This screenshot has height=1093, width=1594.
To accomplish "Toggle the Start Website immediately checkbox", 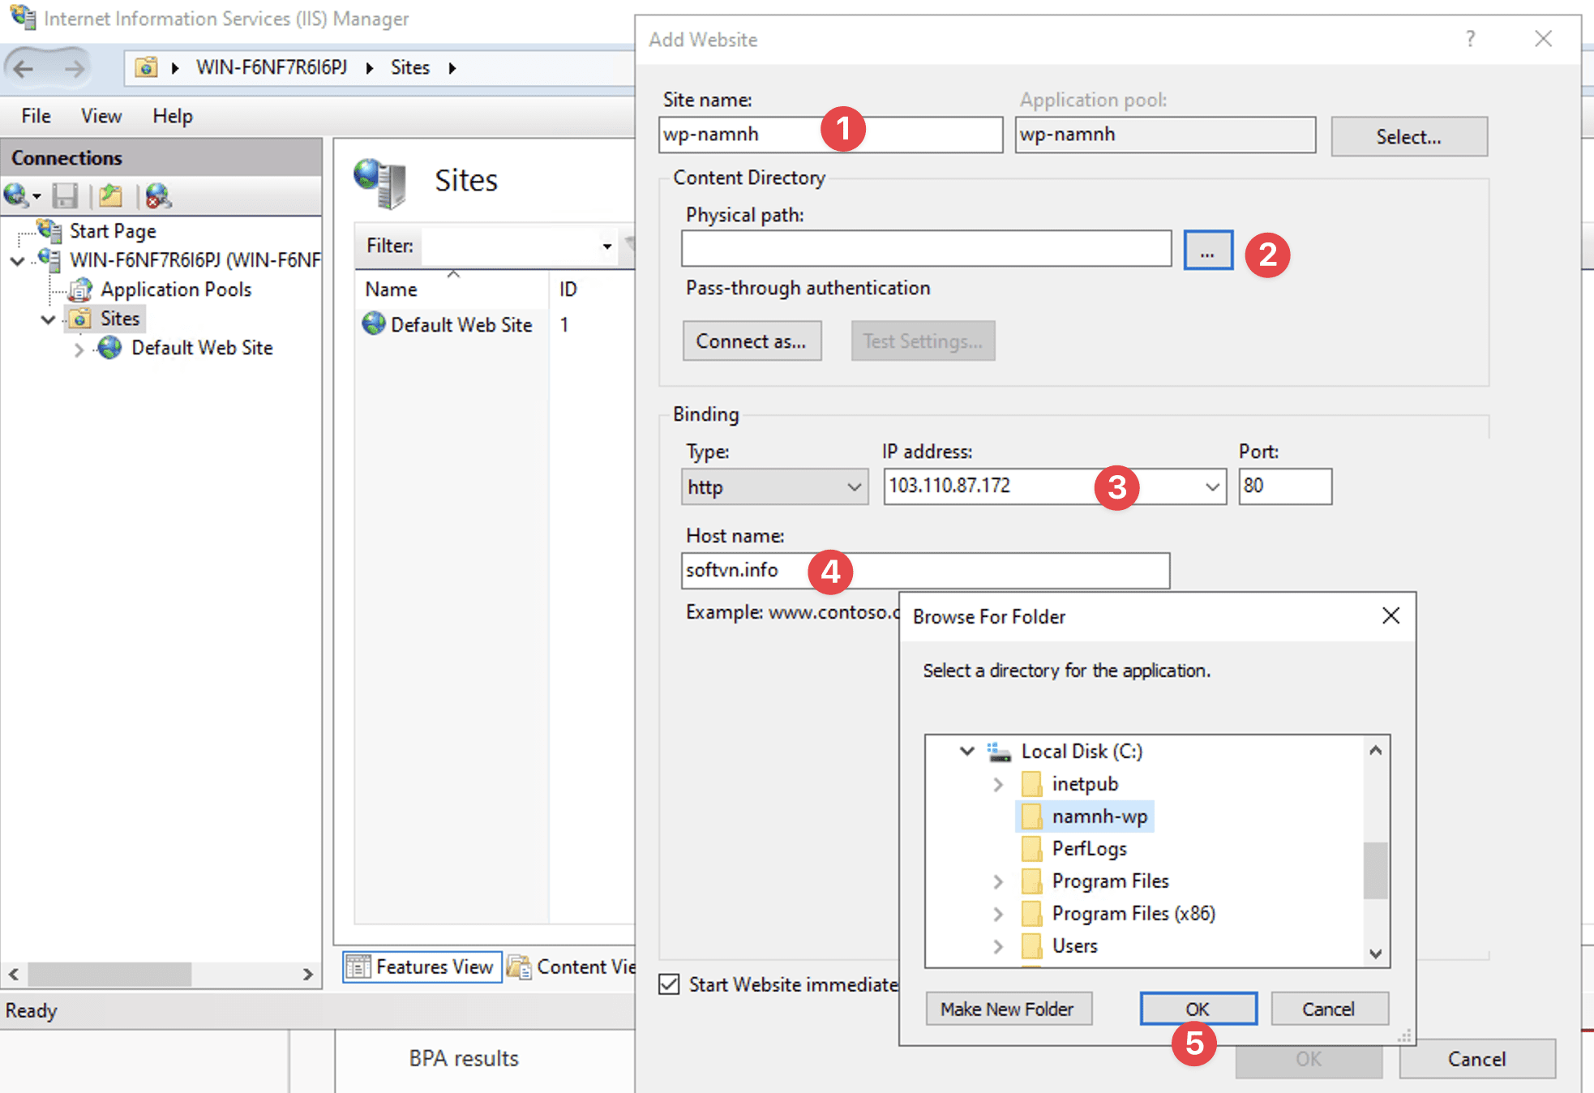I will pyautogui.click(x=669, y=984).
